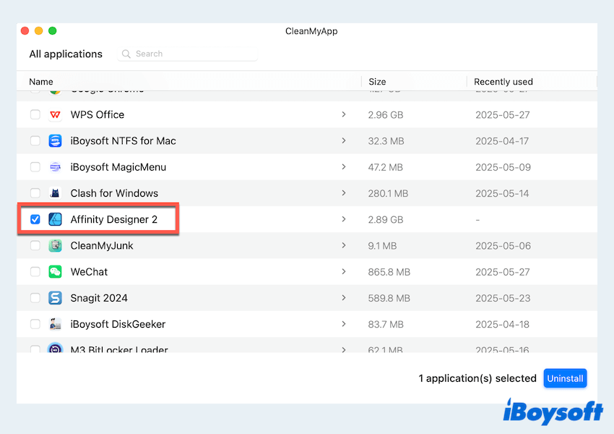Click the iBoysoft NTFS for Mac icon
Image resolution: width=614 pixels, height=434 pixels.
tap(56, 141)
